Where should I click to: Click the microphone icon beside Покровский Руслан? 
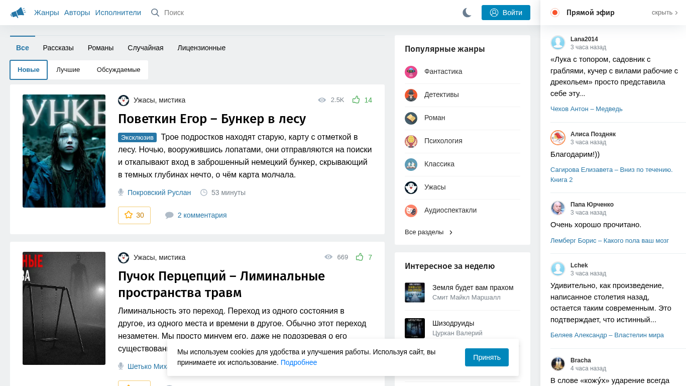[121, 192]
